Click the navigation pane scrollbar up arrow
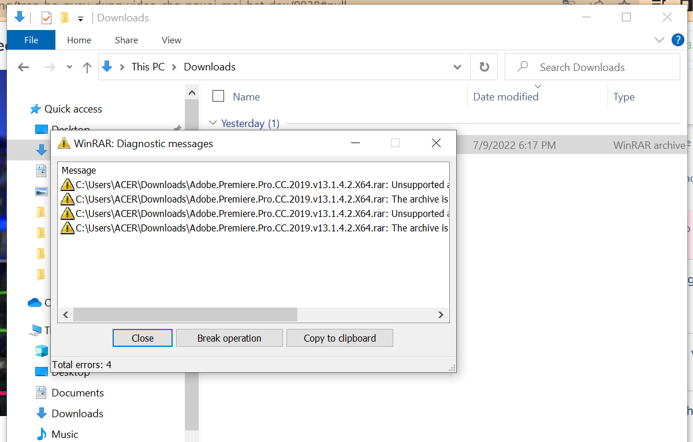The height and width of the screenshot is (442, 693). pos(192,92)
